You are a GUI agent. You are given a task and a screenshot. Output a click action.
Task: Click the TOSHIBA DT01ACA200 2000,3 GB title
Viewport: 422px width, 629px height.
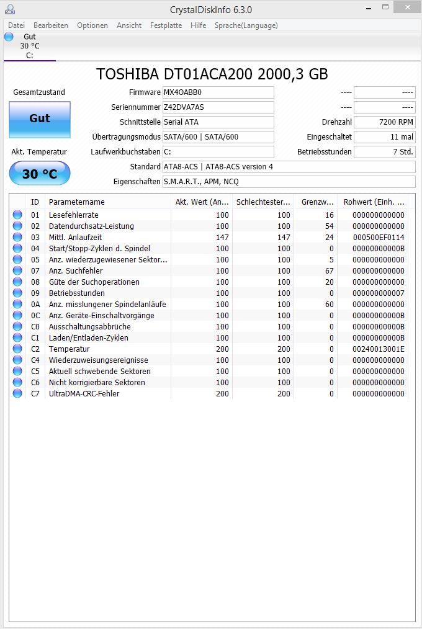(212, 74)
